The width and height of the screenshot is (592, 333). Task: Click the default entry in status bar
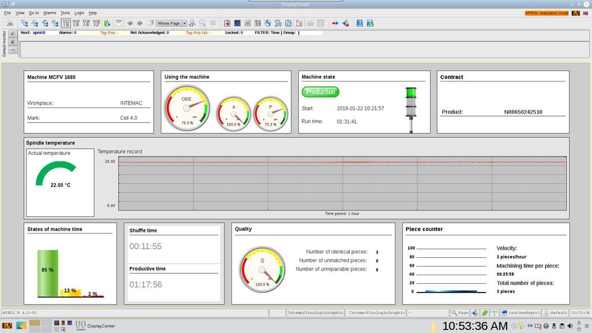click(x=556, y=313)
